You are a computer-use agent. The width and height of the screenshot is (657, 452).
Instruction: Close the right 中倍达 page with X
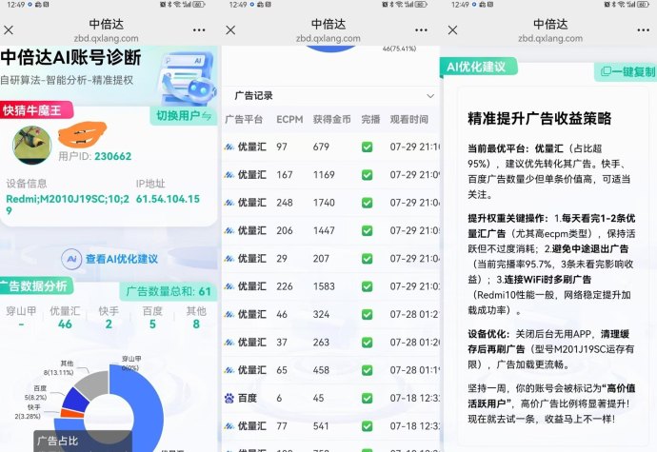[452, 30]
